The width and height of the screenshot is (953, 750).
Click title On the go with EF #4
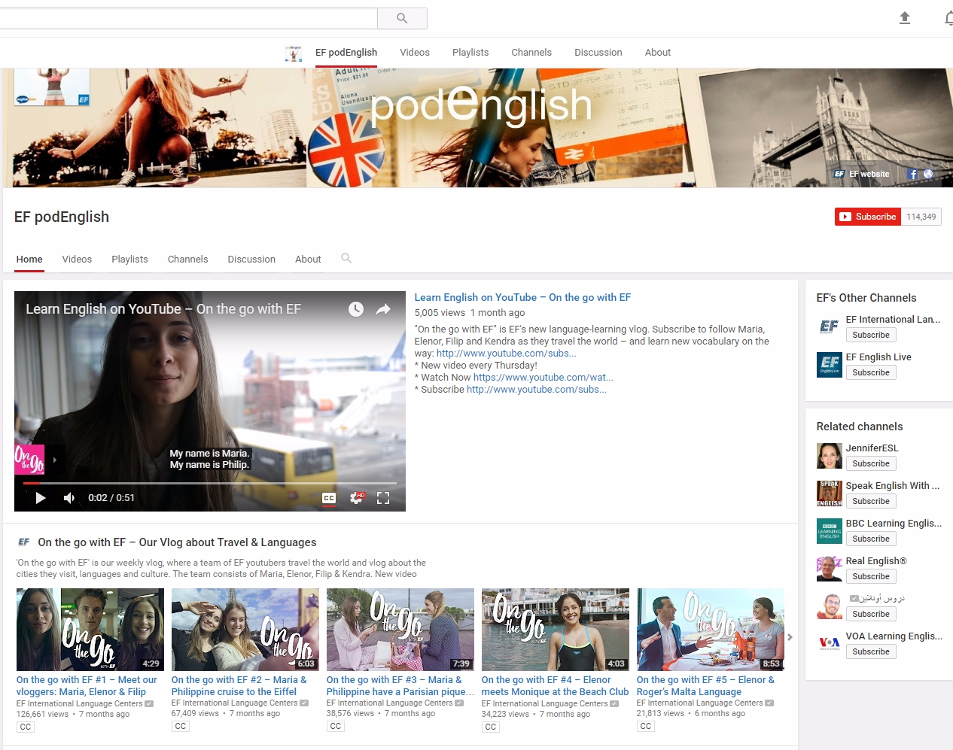(x=555, y=686)
